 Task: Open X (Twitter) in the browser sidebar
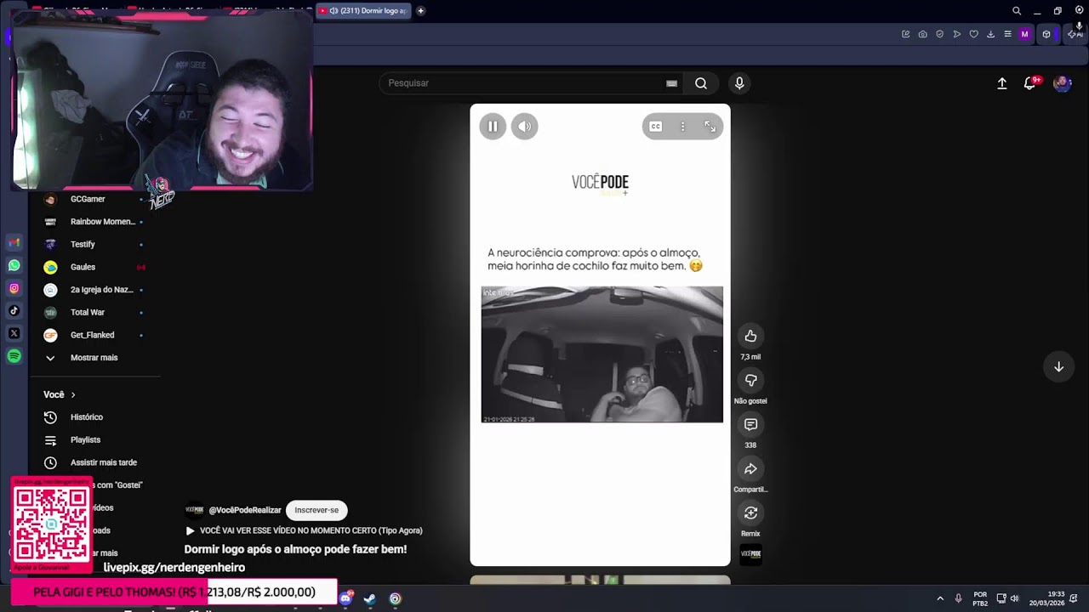pyautogui.click(x=14, y=333)
